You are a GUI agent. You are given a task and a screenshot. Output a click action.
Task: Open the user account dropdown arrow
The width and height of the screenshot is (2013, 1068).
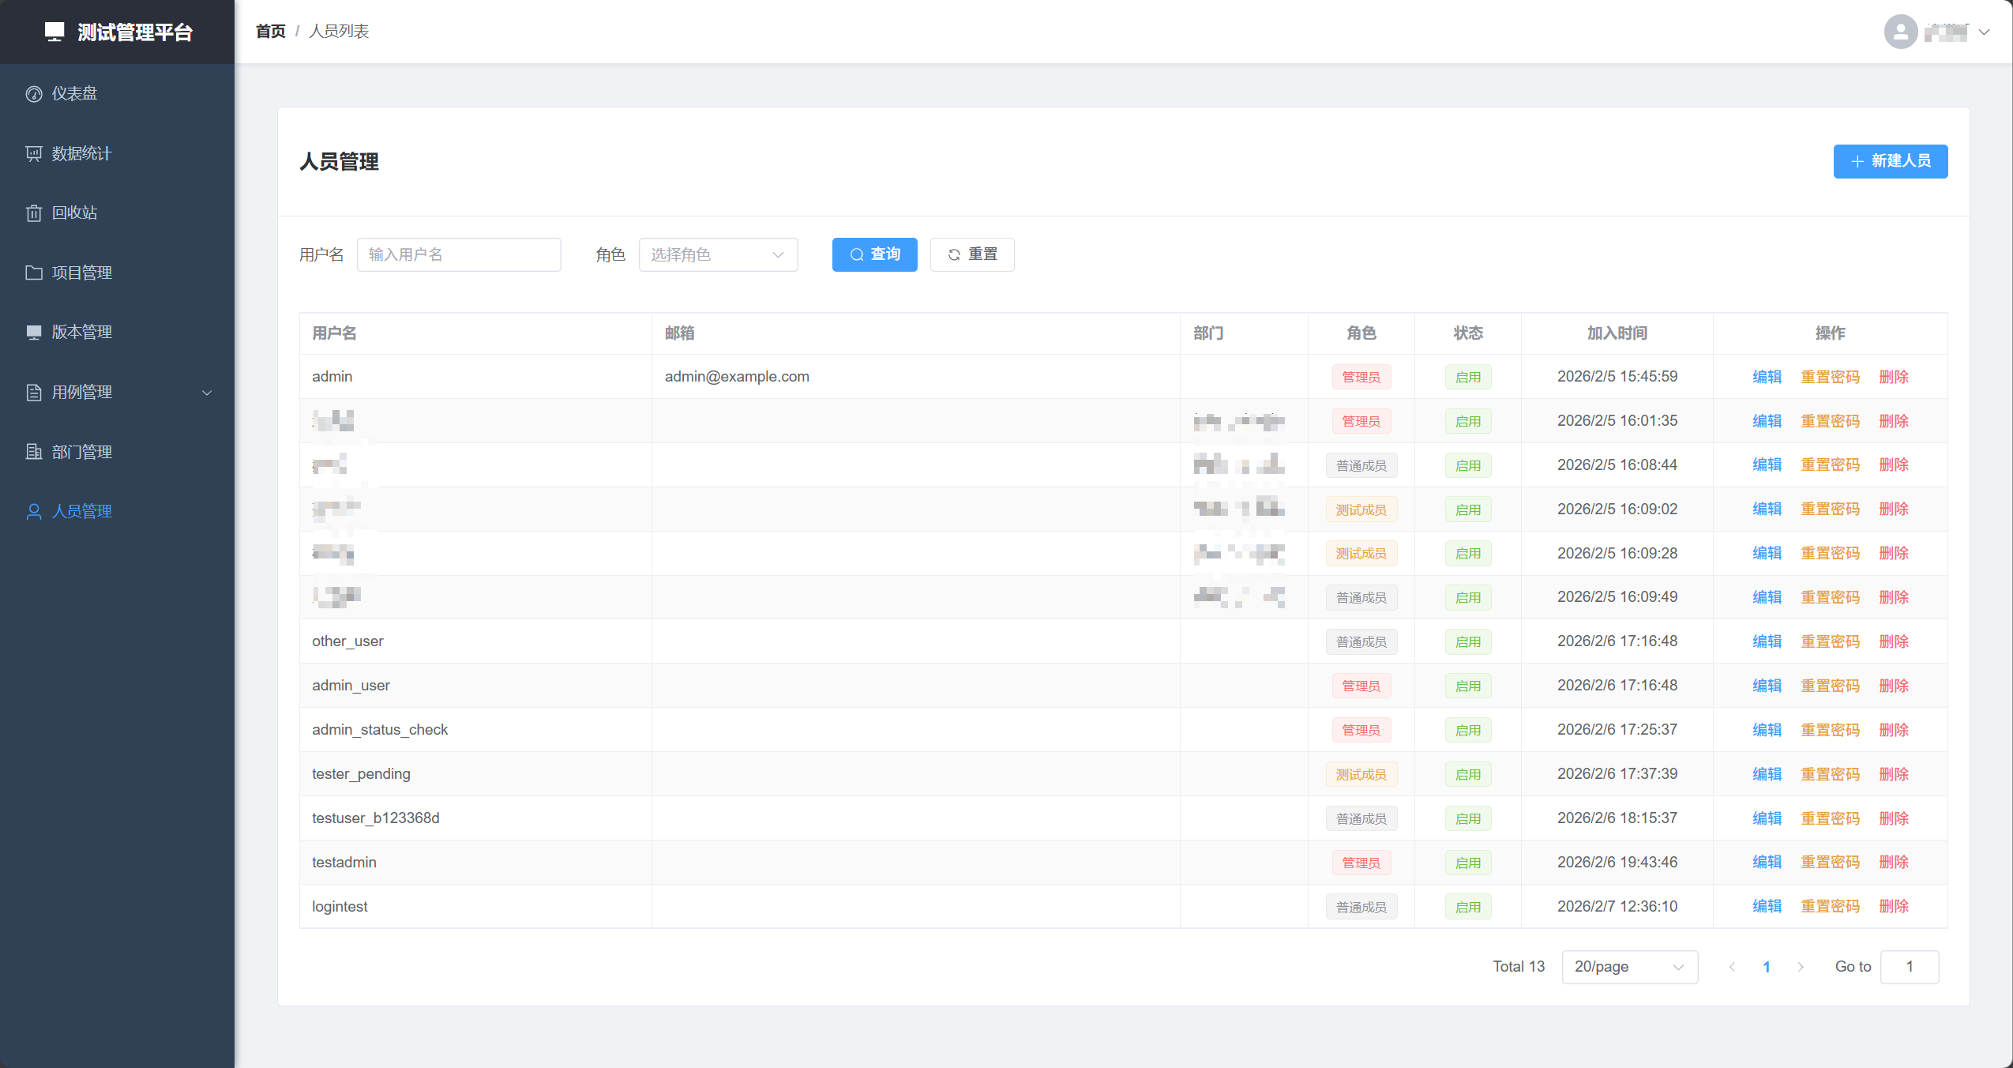click(1984, 32)
